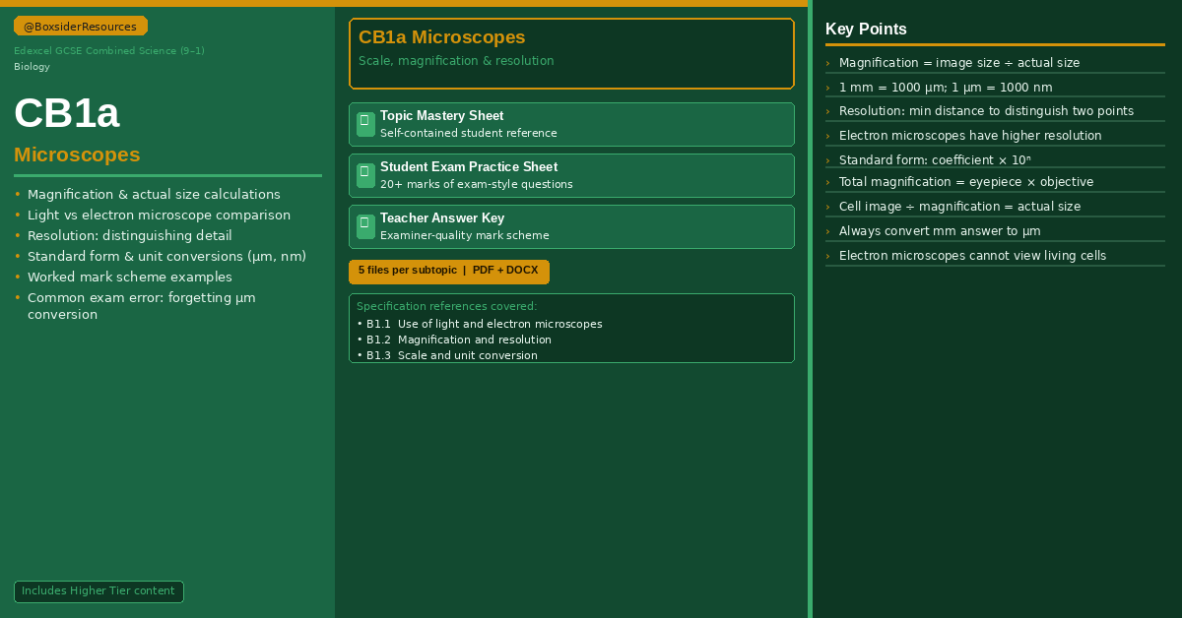Click the @BoxsiderResources badge
The width and height of the screenshot is (1182, 618).
(81, 27)
